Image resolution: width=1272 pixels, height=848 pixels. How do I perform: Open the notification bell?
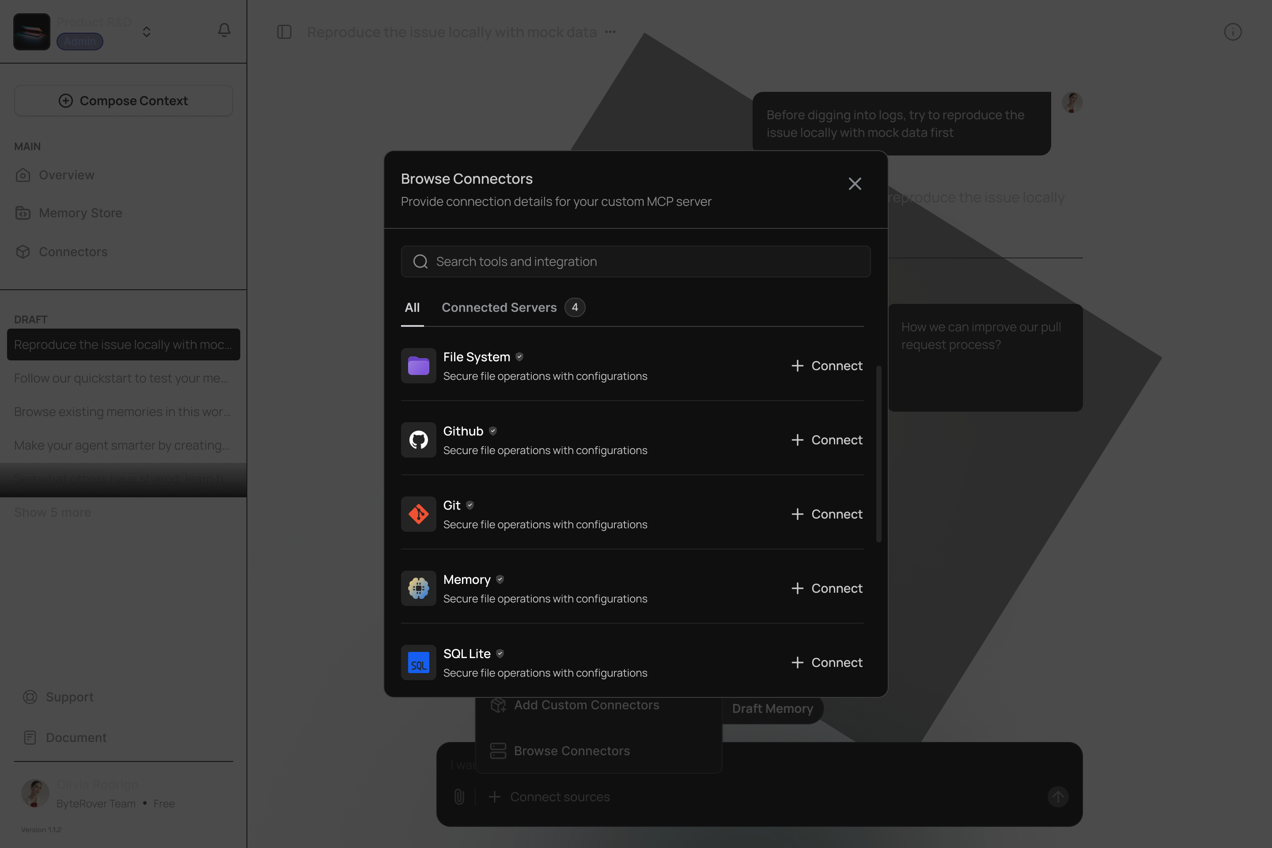click(x=224, y=30)
